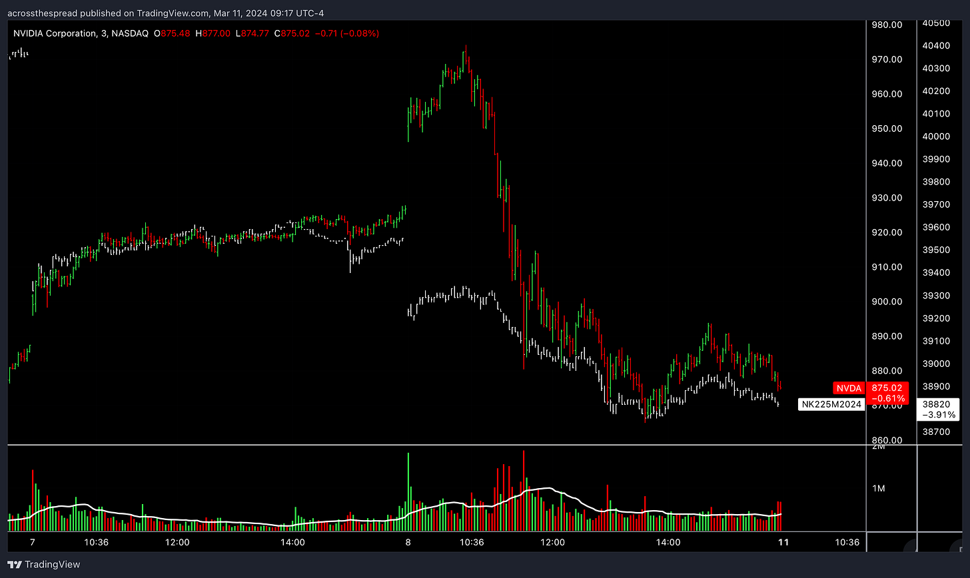Click the 930.00 price axis label
The height and width of the screenshot is (578, 970).
(887, 198)
